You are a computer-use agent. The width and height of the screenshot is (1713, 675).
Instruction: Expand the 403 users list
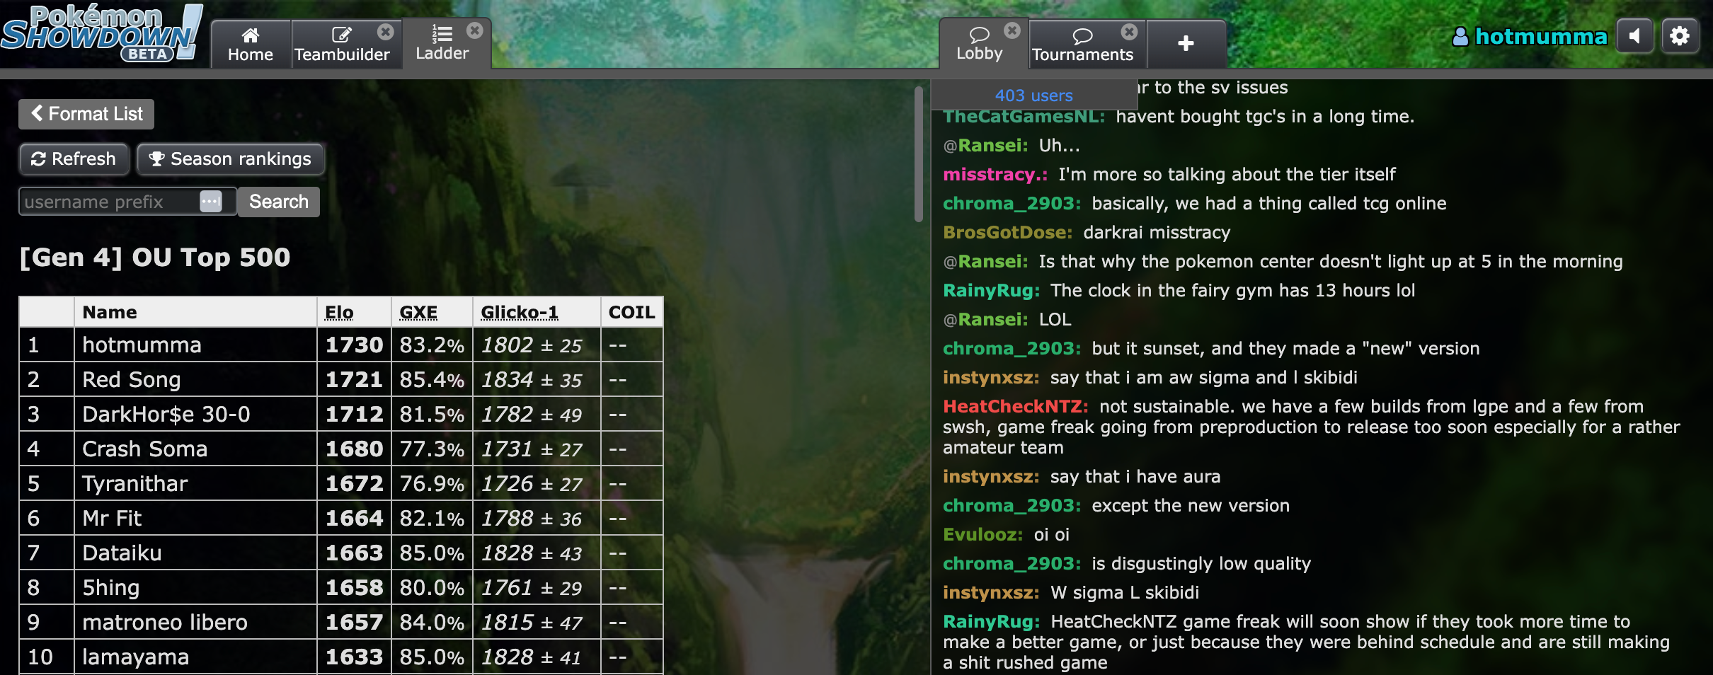coord(1033,96)
